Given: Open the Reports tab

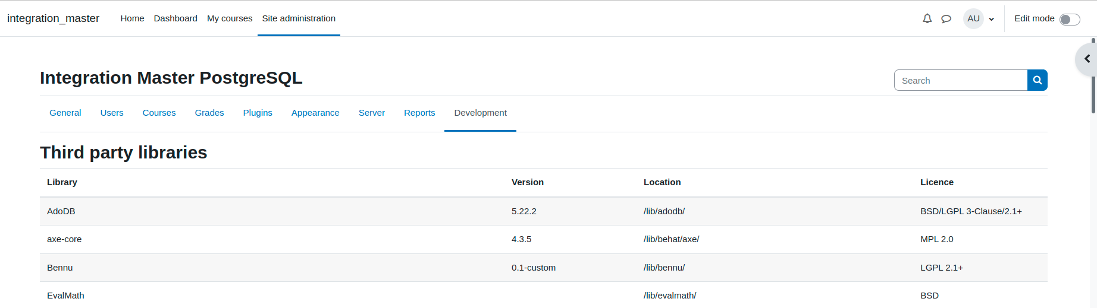Looking at the screenshot, I should [419, 113].
